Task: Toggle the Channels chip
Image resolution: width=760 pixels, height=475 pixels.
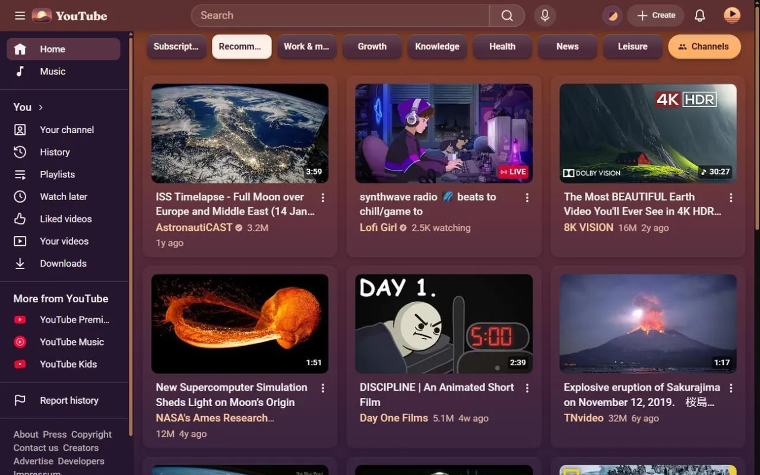Action: click(x=704, y=46)
